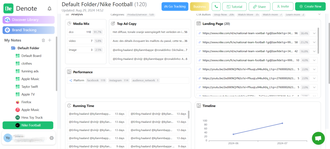Click the Learn more CTA tag
The image size is (330, 149).
(295, 15)
